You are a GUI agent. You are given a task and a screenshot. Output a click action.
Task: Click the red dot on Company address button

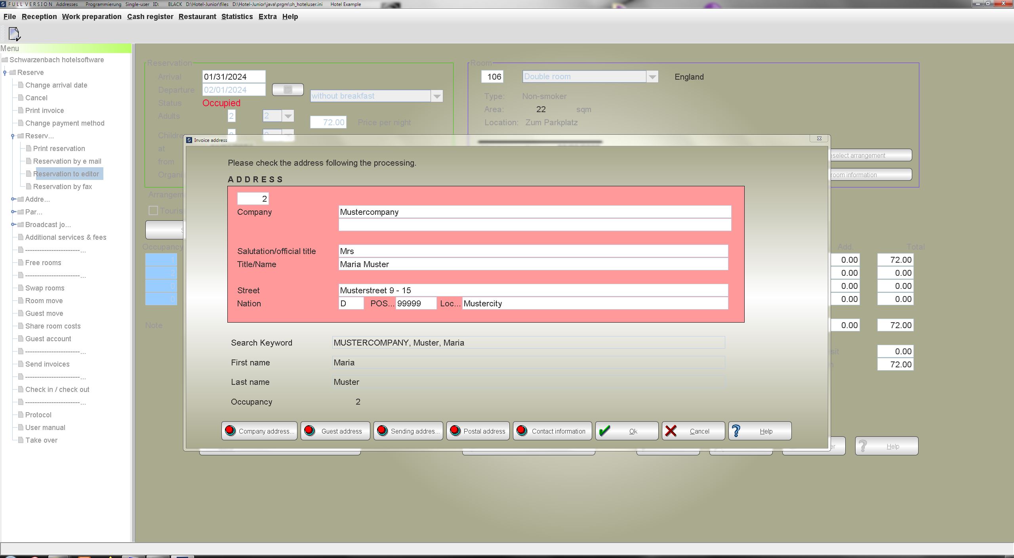[x=230, y=431]
